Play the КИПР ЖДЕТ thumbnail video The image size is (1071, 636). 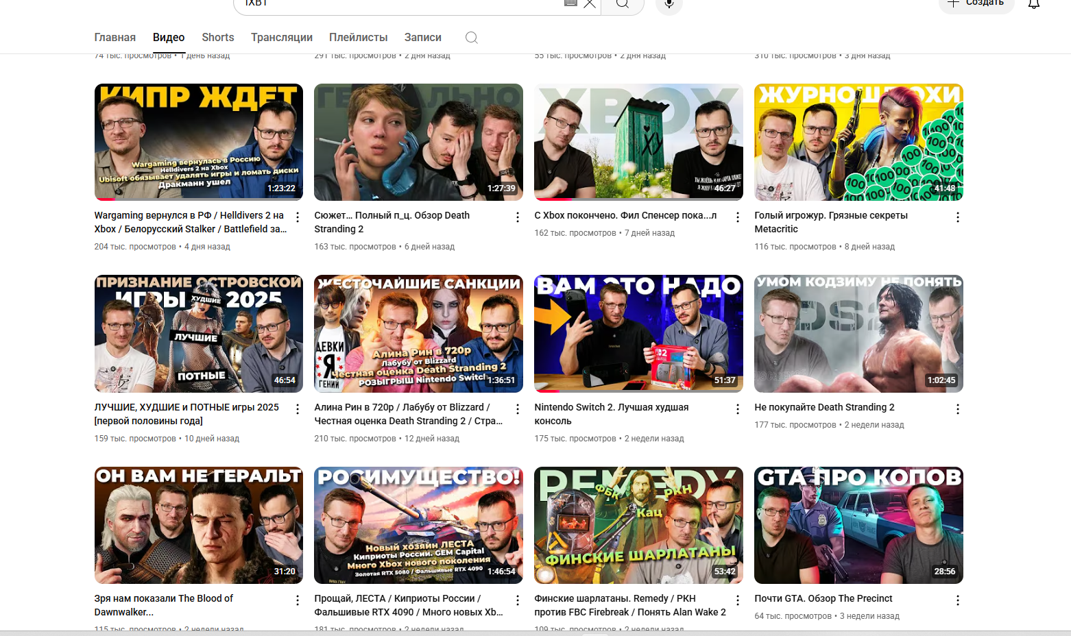point(199,142)
